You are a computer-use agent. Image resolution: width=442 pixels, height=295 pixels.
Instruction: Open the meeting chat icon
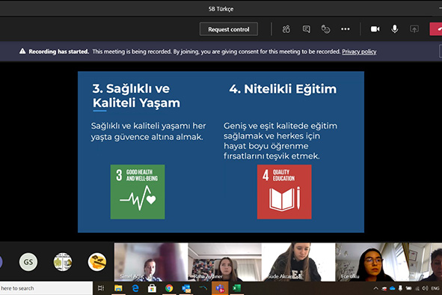[x=306, y=29]
